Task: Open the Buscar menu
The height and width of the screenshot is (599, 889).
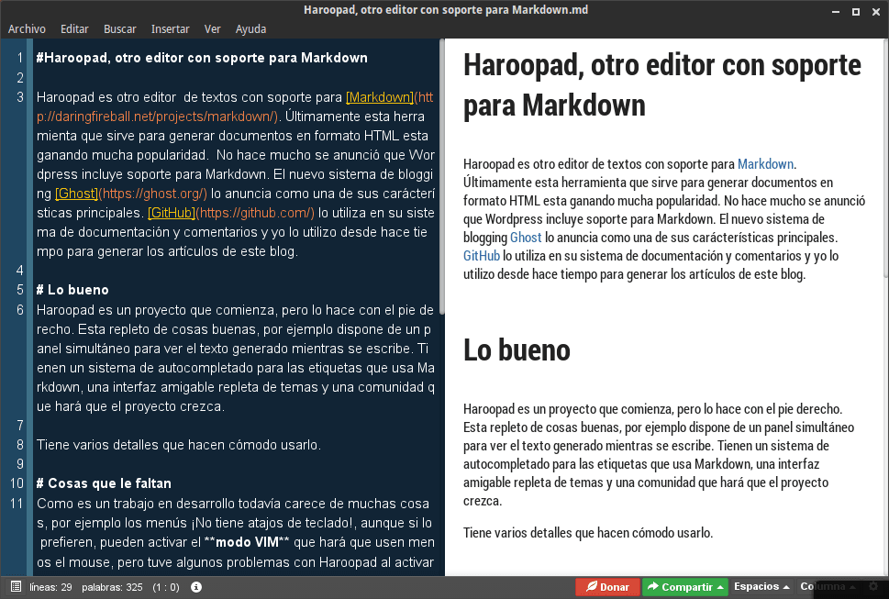Action: [119, 29]
